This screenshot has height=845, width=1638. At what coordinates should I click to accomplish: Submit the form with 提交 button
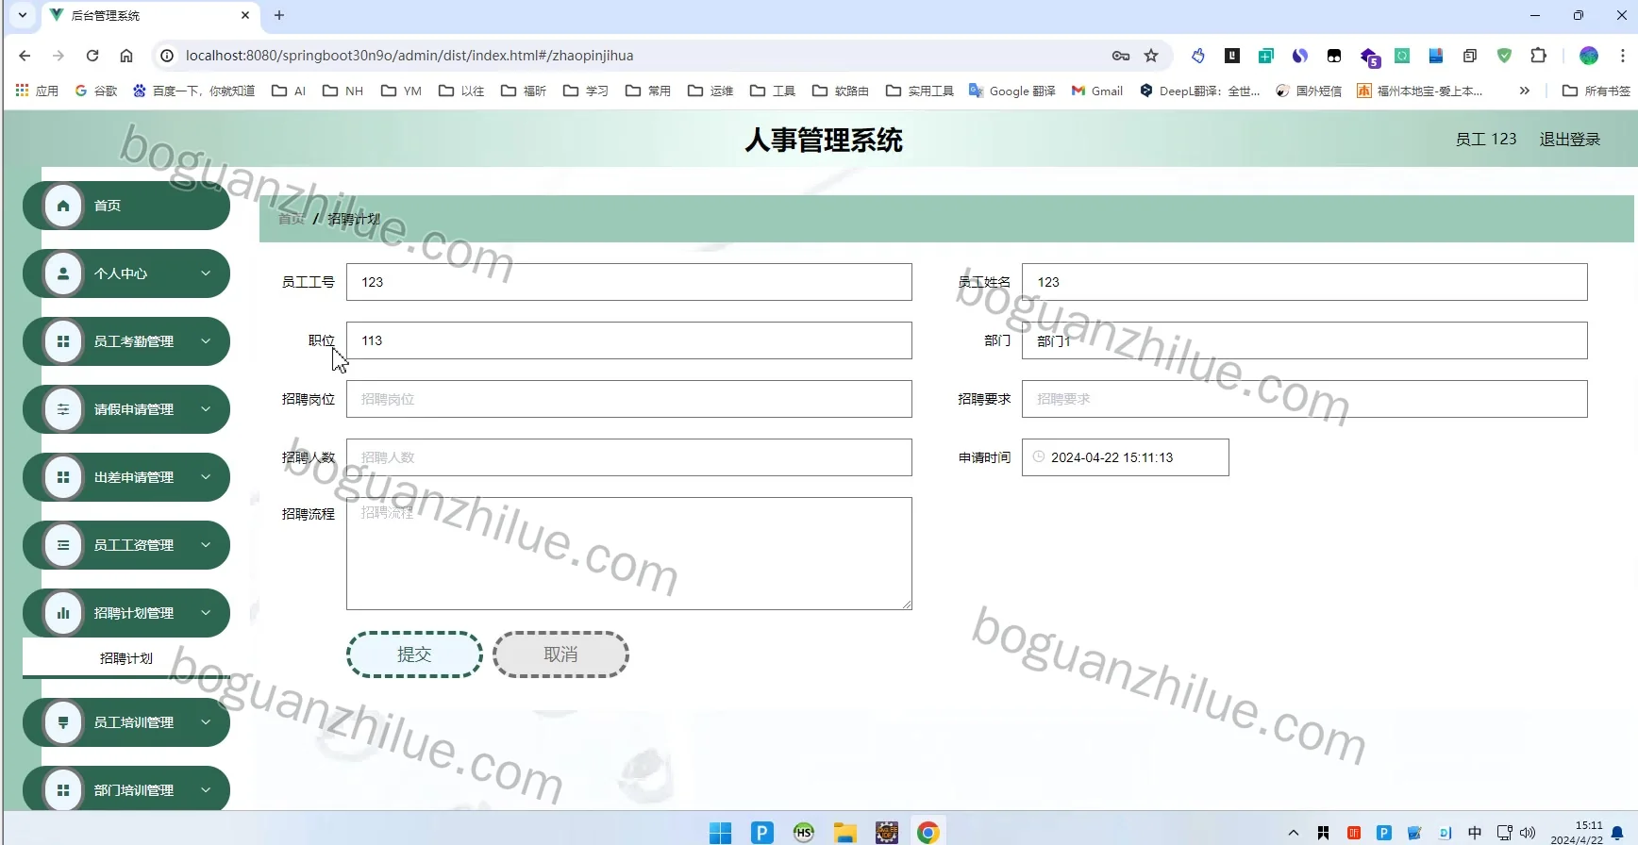click(414, 654)
